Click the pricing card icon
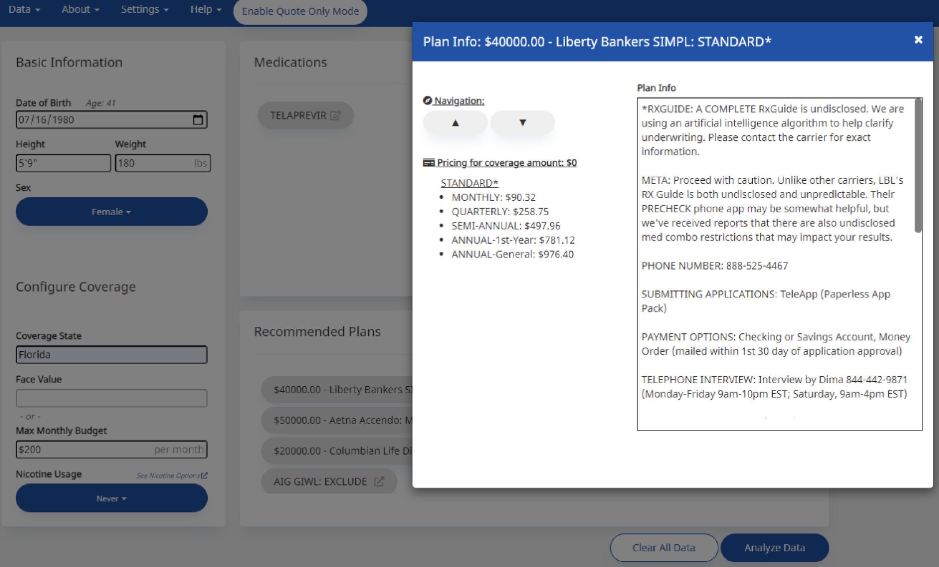Image resolution: width=939 pixels, height=567 pixels. click(x=428, y=163)
